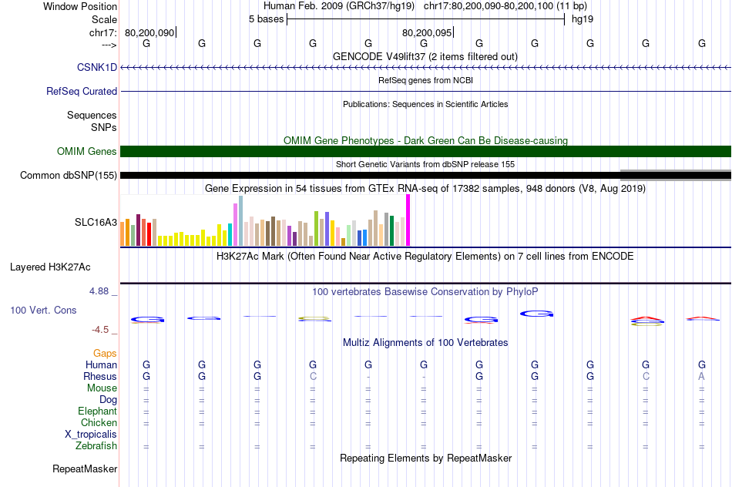Click the OMIM Gene Phenotypes track title
732x487 pixels.
426,140
